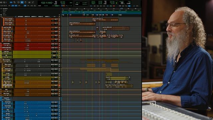
Task: Select the Mike vocals track name
Action: (8, 64)
